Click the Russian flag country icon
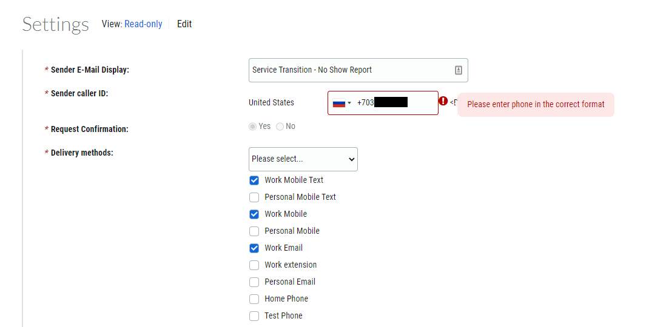The width and height of the screenshot is (666, 327). (339, 103)
